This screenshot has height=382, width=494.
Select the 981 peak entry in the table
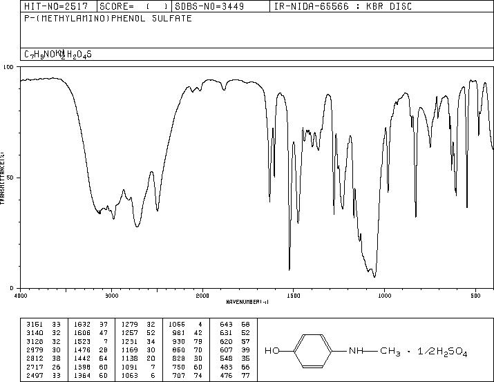189,332
